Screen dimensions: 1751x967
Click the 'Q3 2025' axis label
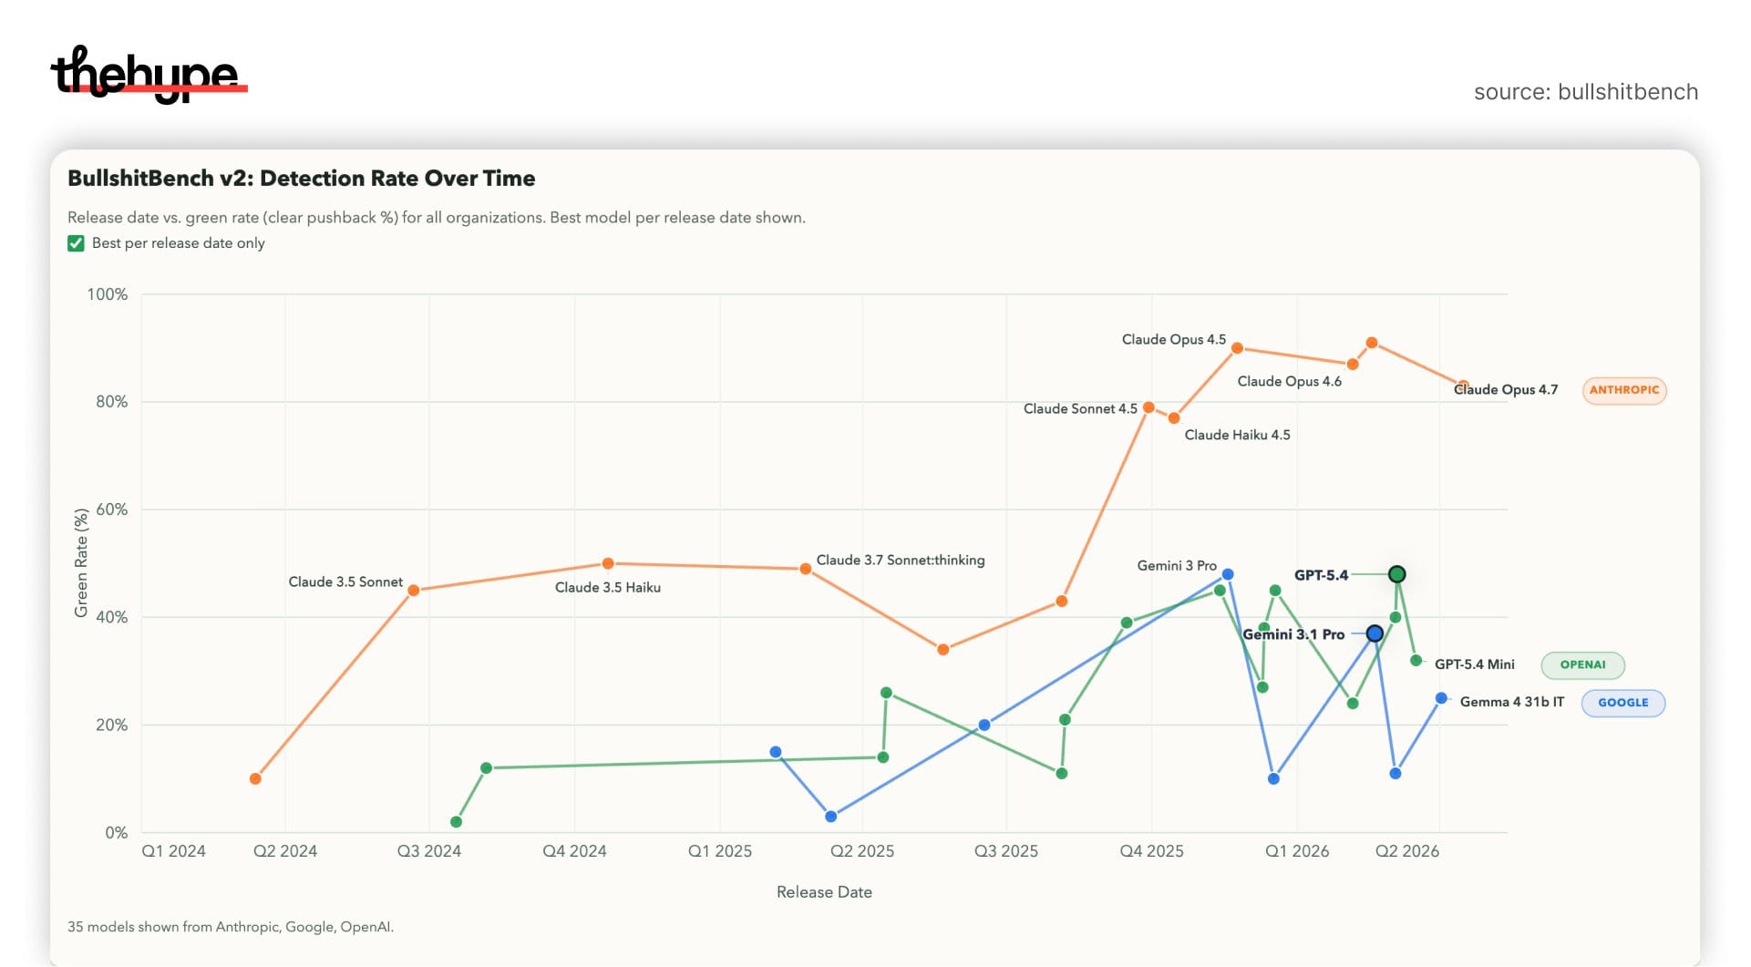pyautogui.click(x=1006, y=851)
